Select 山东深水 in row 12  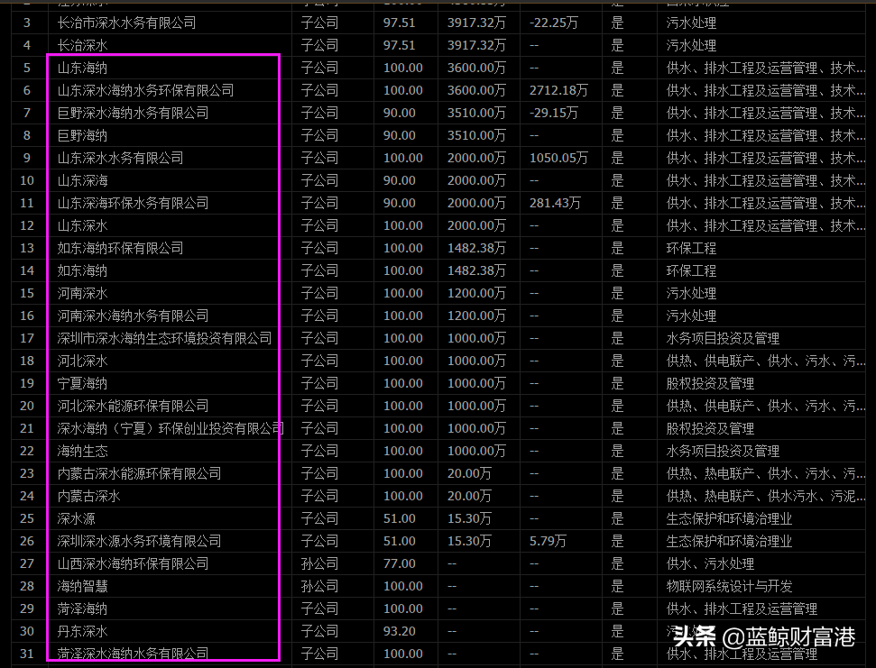(x=82, y=225)
